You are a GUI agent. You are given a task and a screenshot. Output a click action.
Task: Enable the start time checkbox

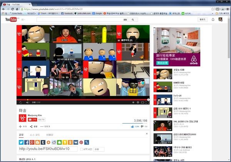click(x=81, y=149)
